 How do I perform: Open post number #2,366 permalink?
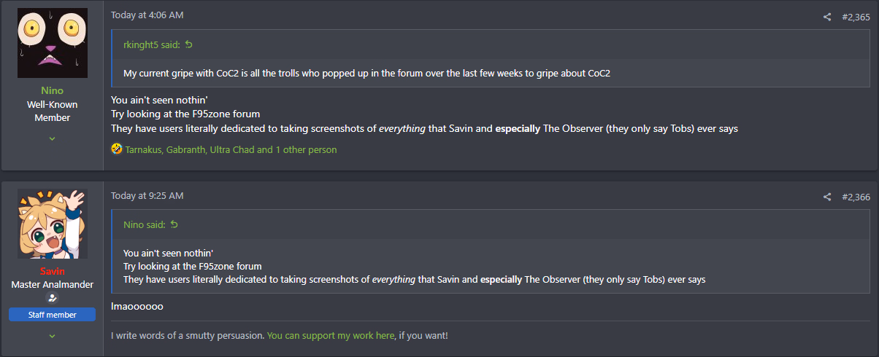(856, 197)
